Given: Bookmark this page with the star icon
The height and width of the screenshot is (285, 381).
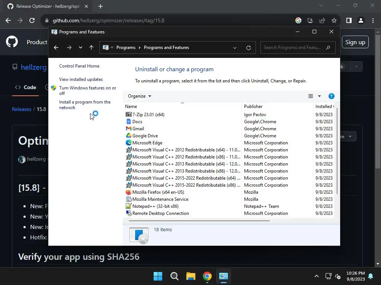Looking at the screenshot, I should [334, 21].
